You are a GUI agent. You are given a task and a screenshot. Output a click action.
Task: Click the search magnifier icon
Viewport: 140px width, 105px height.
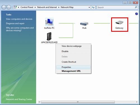[136, 7]
